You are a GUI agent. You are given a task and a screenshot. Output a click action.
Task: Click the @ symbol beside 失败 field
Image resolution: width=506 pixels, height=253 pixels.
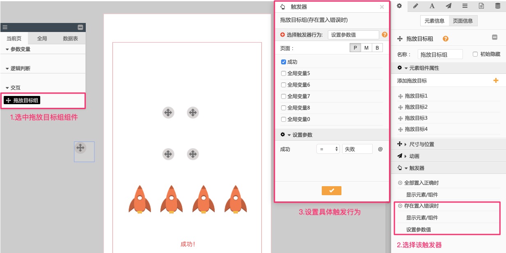point(380,149)
